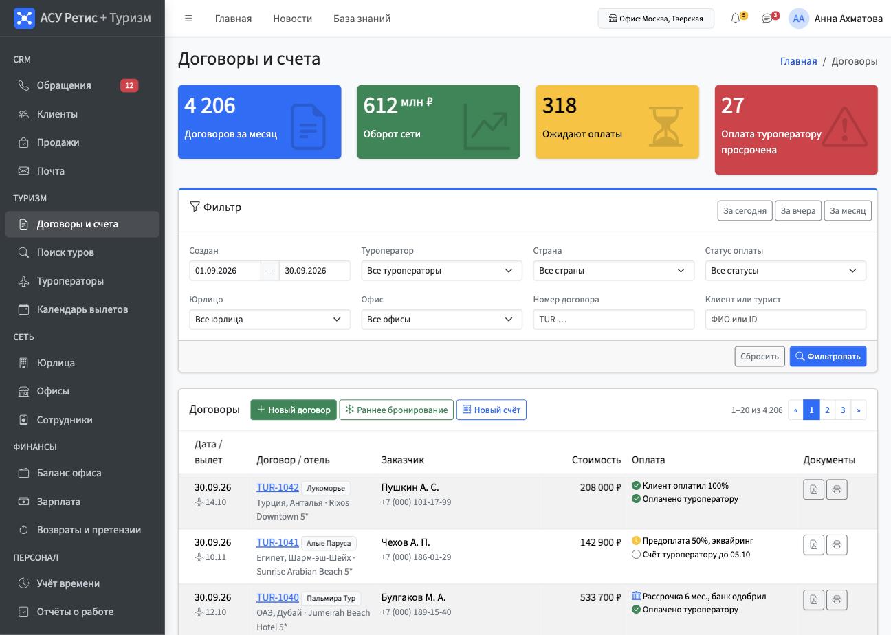This screenshot has height=635, width=891.
Task: Download PDF document for TUR-1040
Action: click(x=813, y=599)
